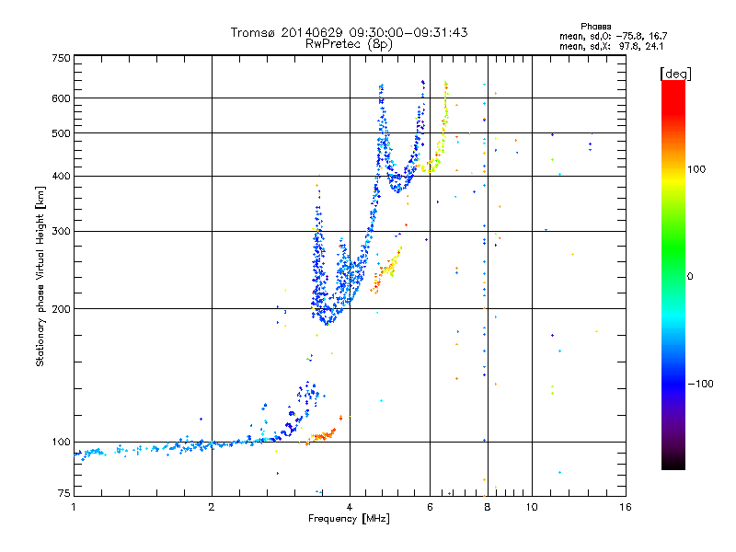Click the subtitle "RwPretec (8p)"
This screenshot has width=736, height=552.
pos(349,44)
